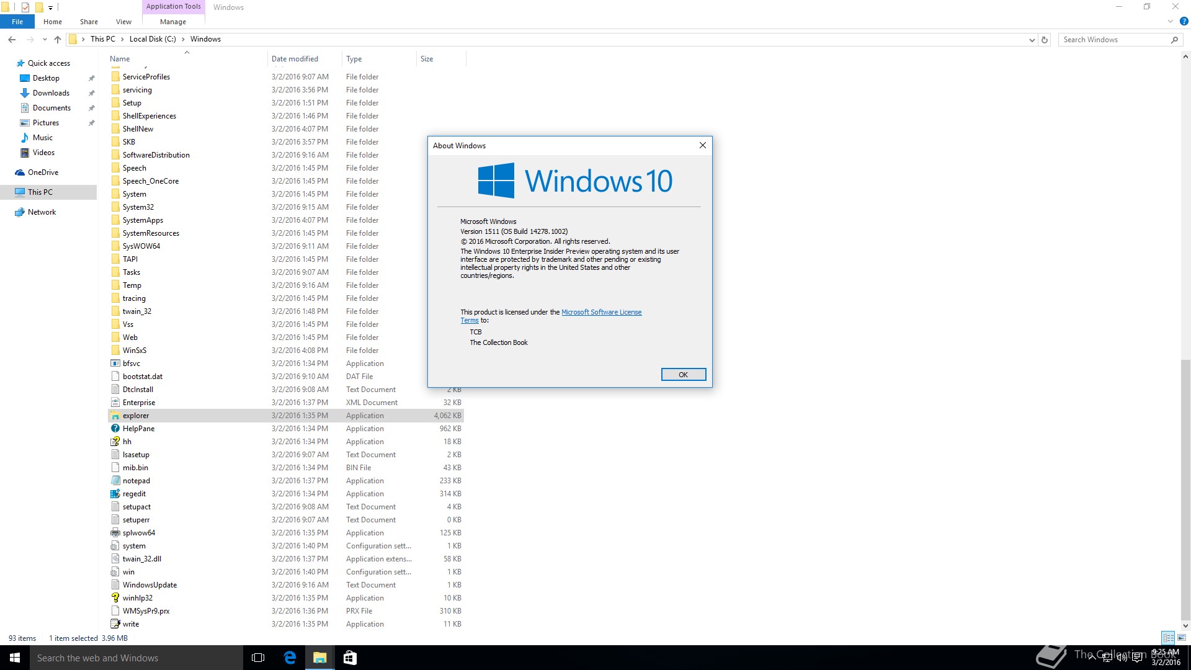The image size is (1191, 670).
Task: Click the HelpPane help icon
Action: pos(115,429)
